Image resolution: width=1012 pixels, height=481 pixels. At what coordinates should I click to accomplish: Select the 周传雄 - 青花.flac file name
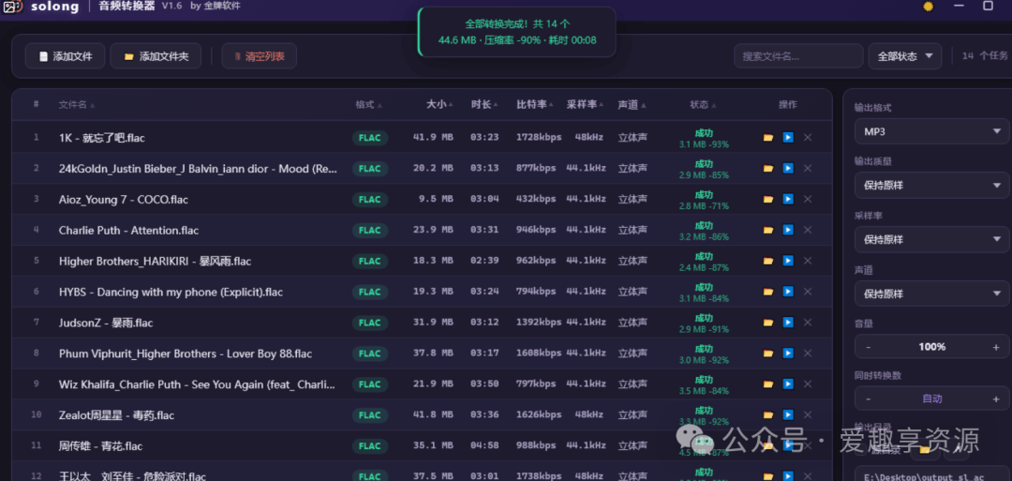tap(100, 446)
